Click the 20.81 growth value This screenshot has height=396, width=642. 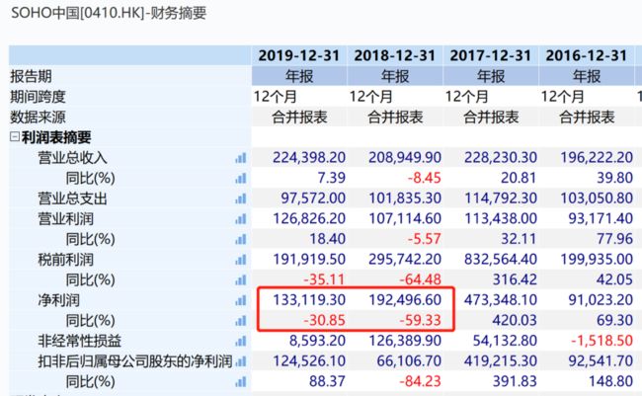point(519,178)
